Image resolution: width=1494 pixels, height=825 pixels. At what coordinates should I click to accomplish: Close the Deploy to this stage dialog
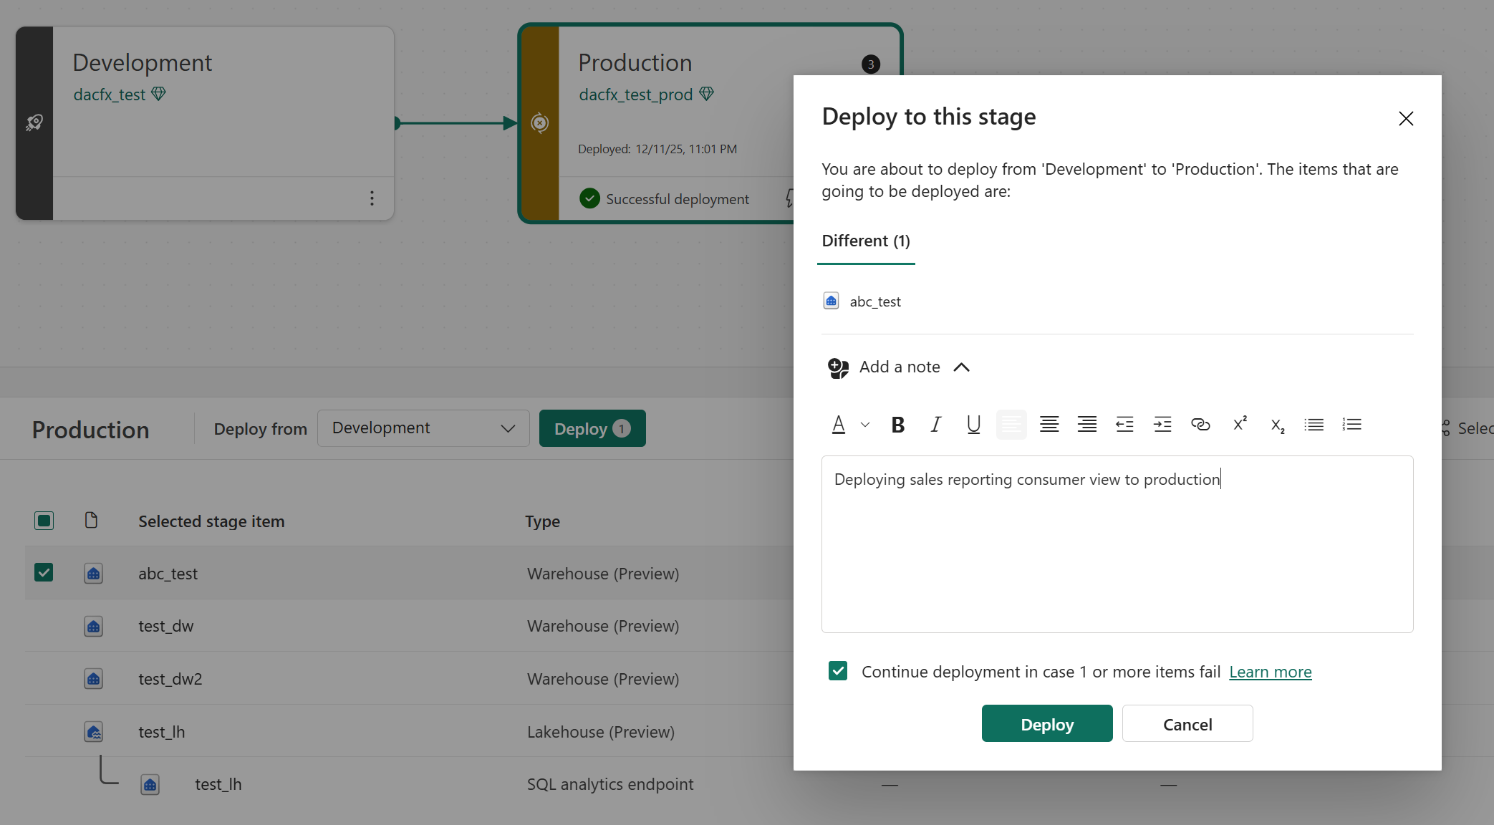pyautogui.click(x=1406, y=119)
